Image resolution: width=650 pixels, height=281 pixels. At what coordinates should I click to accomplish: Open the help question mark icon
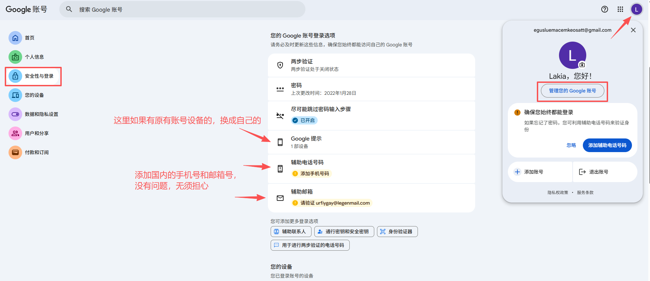[605, 9]
